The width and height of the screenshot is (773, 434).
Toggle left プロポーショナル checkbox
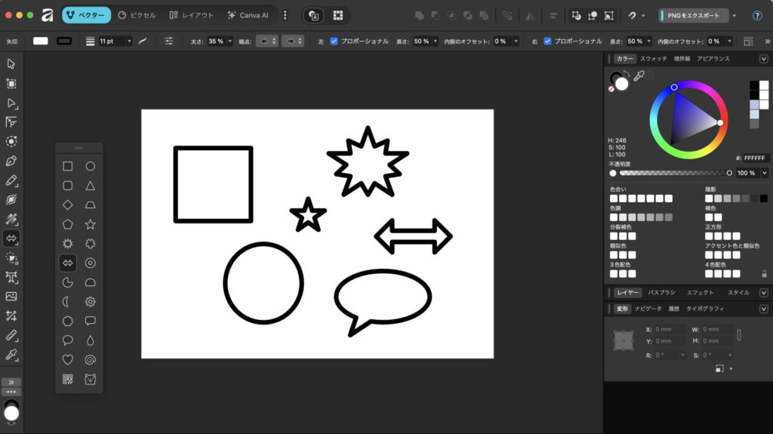pos(334,41)
